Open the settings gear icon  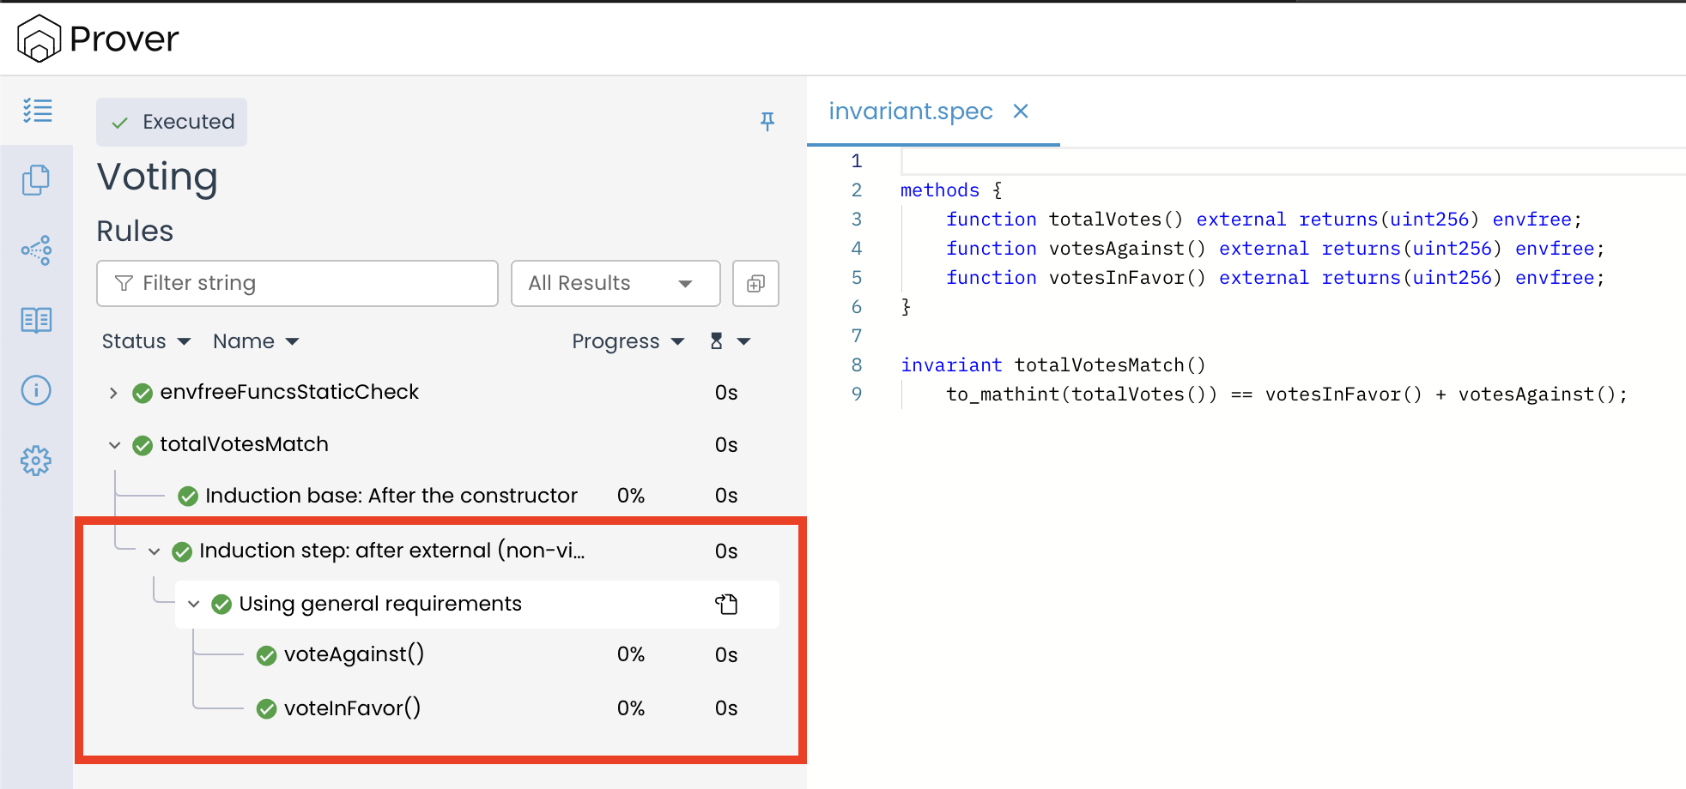point(36,461)
